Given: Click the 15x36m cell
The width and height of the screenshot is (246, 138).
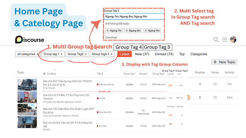Looking at the screenshot, I should [x=129, y=112].
